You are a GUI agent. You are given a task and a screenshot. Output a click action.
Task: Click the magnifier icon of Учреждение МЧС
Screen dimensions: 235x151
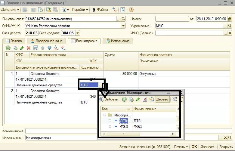click(230, 26)
